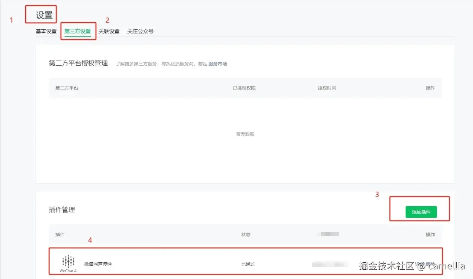Image resolution: width=473 pixels, height=279 pixels.
Task: Click the 设置 page title
Action: pos(44,16)
